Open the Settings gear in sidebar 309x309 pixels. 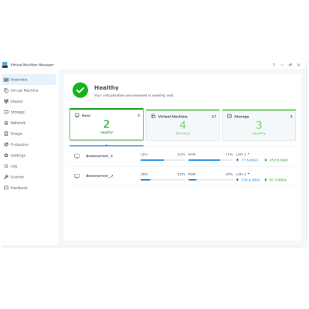pos(6,155)
